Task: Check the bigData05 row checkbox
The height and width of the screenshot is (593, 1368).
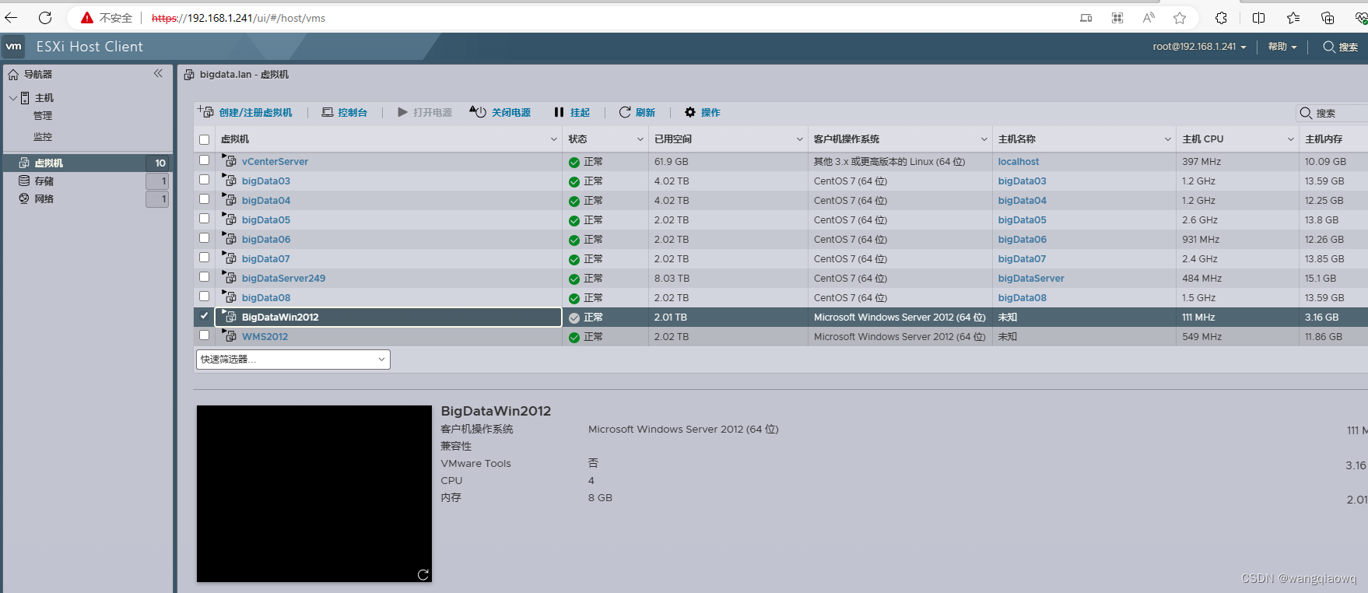Action: click(x=204, y=219)
